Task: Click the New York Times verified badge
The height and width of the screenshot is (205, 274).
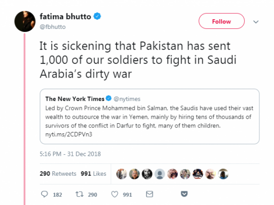Action: 109,99
